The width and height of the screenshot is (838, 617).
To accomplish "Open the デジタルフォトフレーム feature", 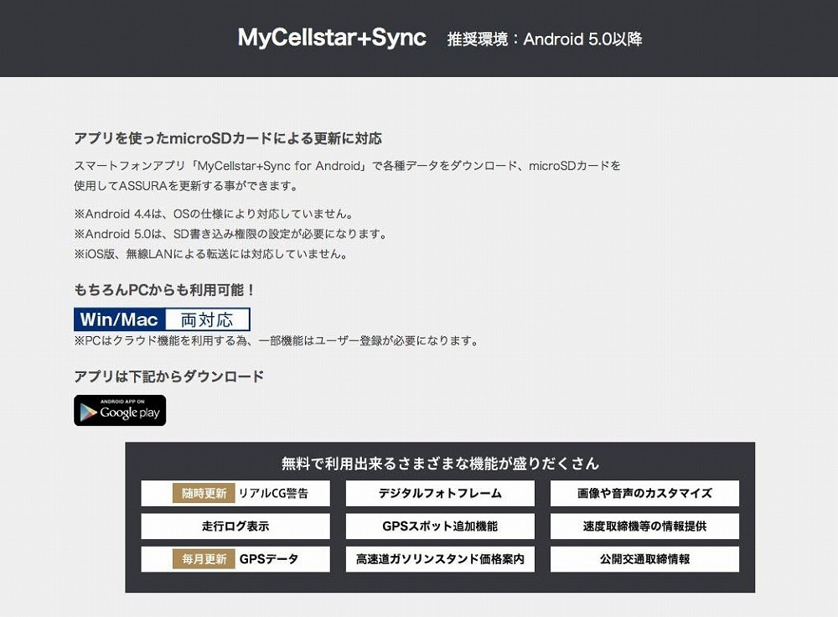I will pos(440,493).
